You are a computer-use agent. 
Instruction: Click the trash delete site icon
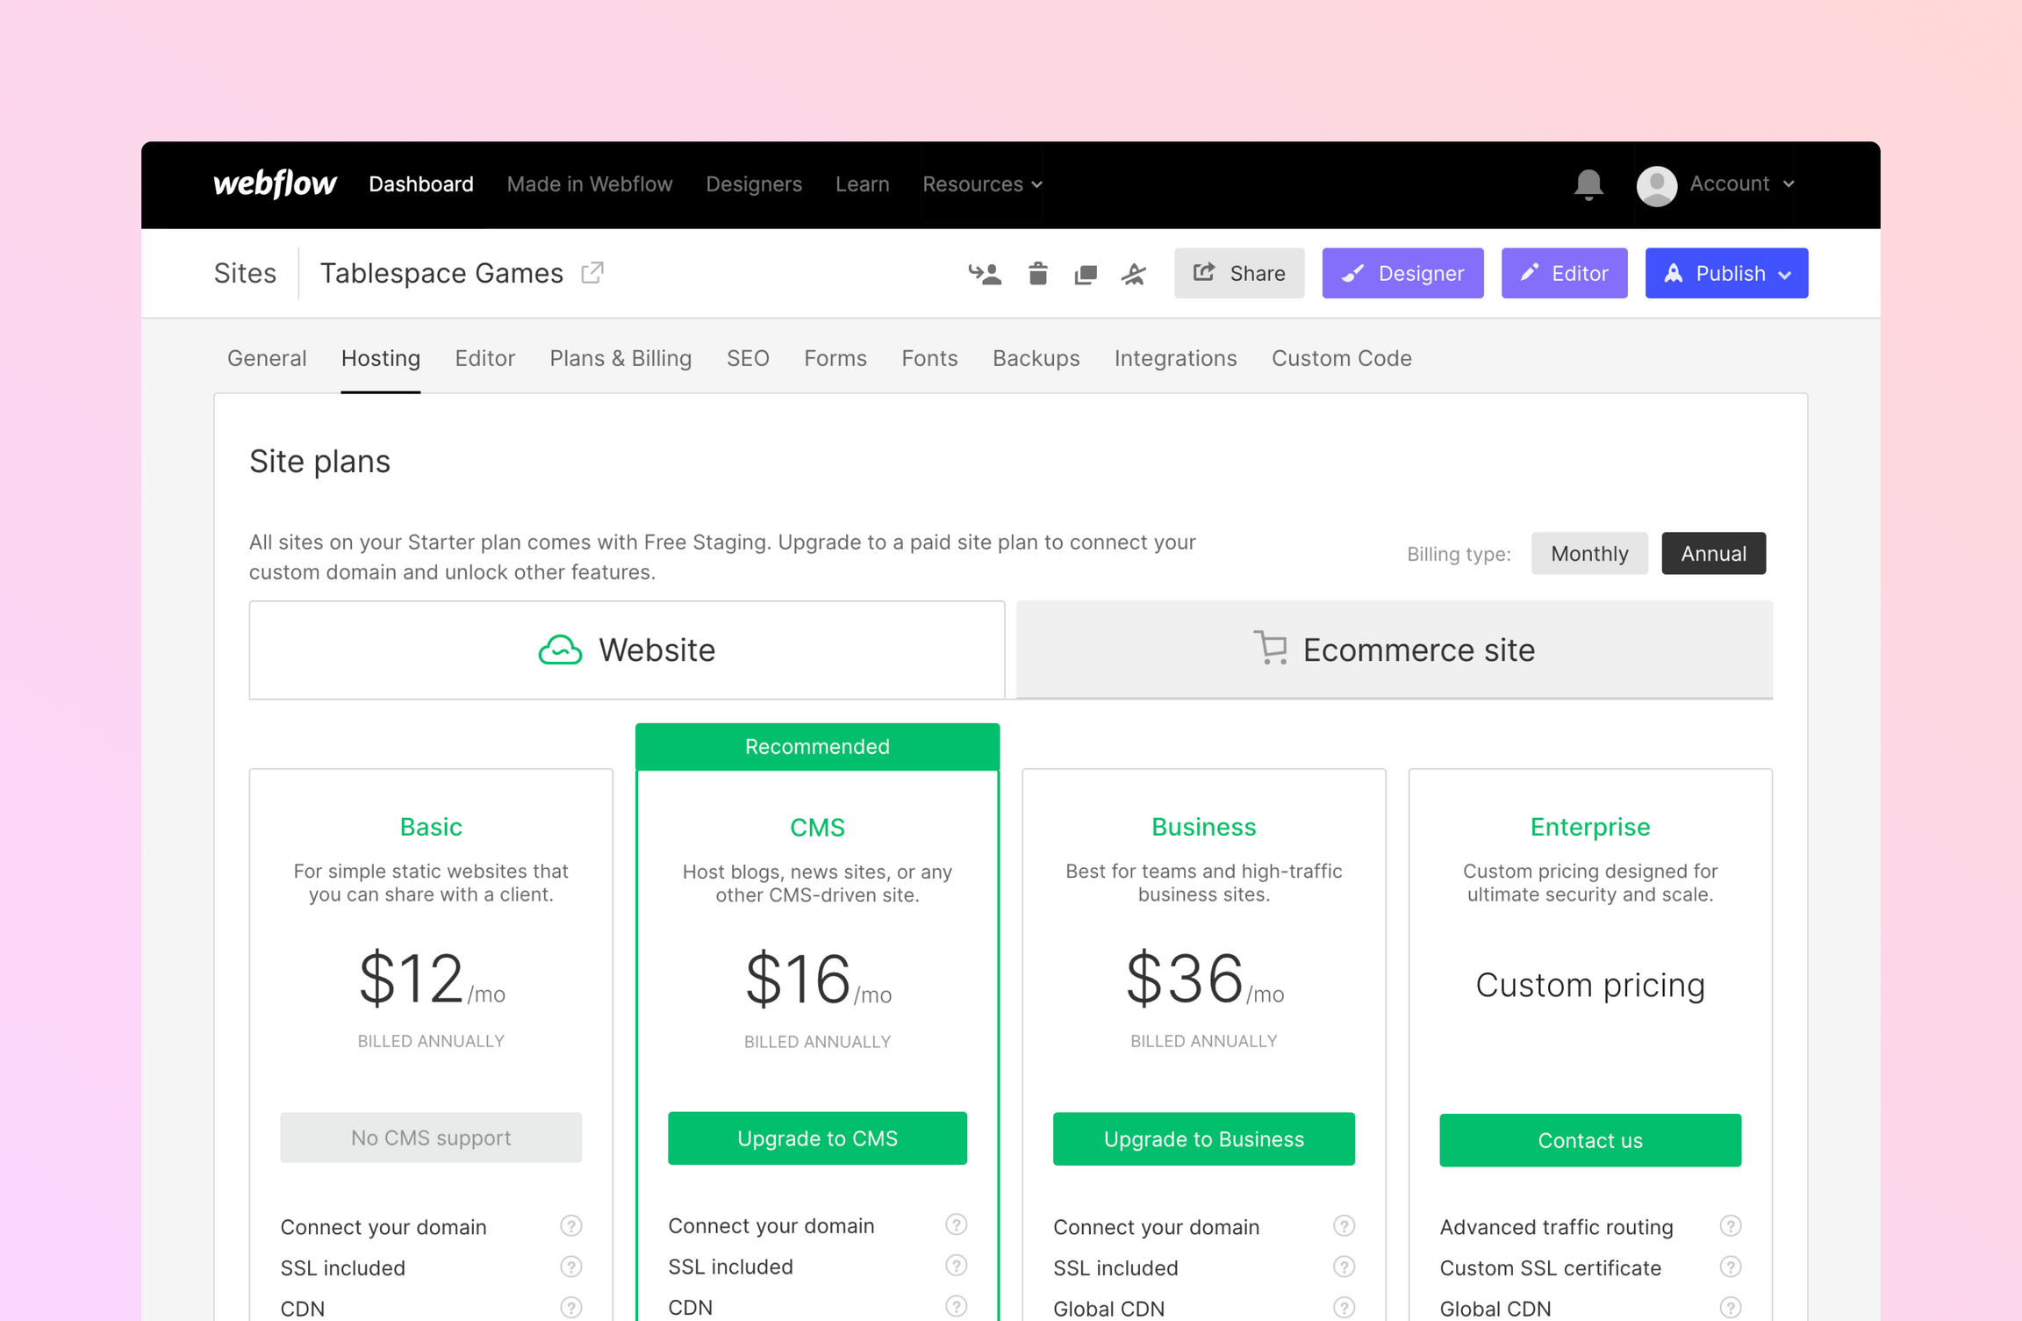[x=1037, y=274]
